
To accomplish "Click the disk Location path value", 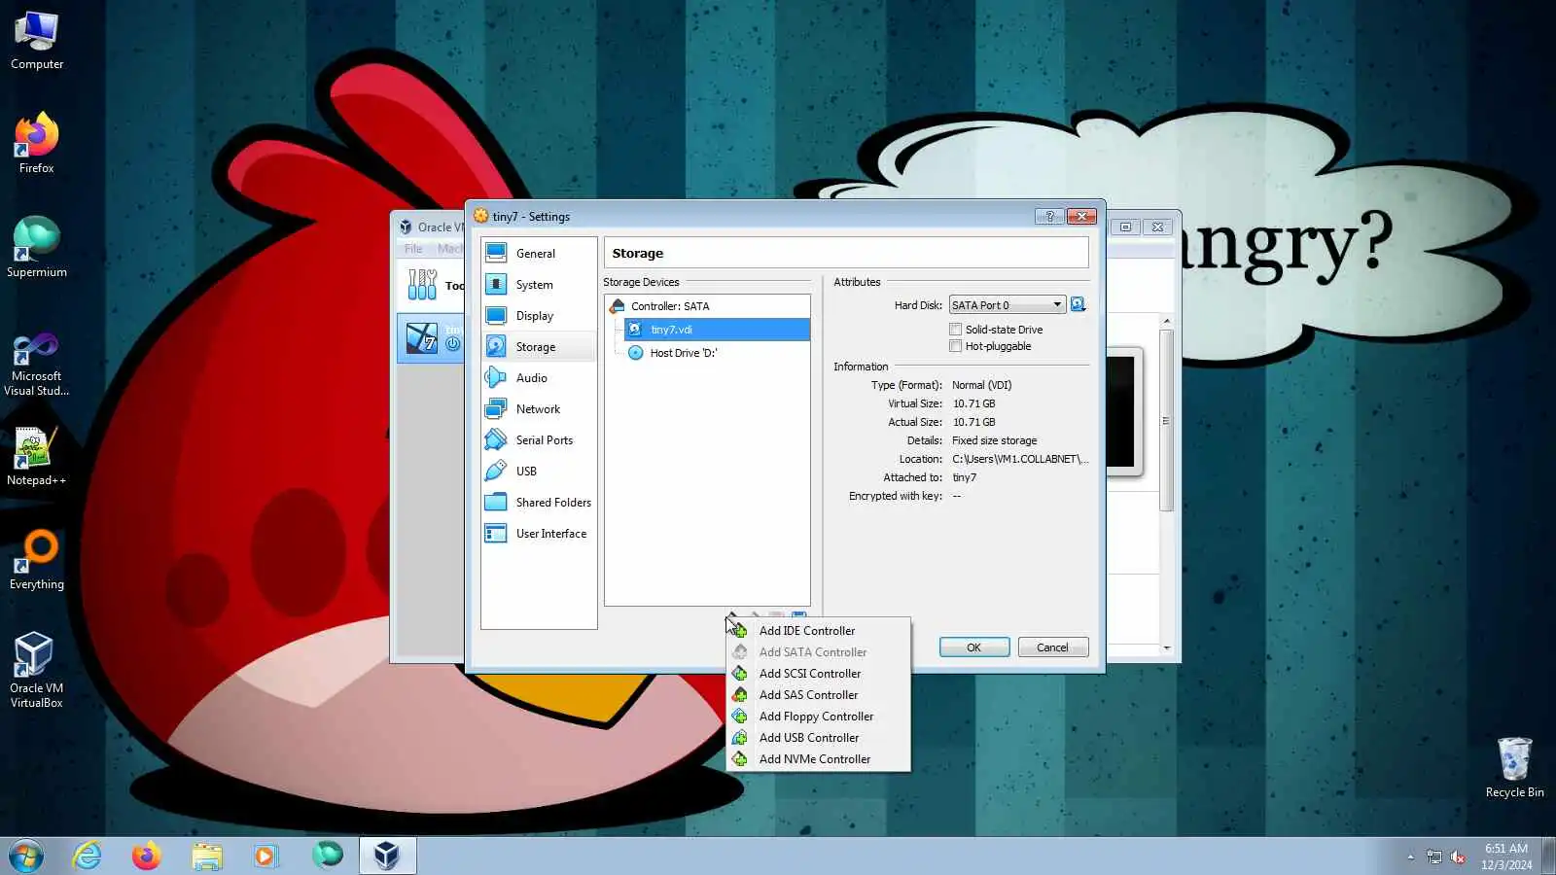I will click(x=1020, y=459).
